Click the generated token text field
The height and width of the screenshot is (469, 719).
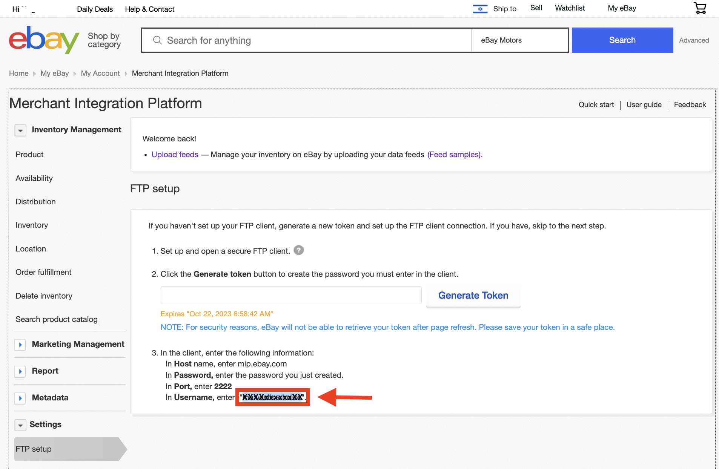(291, 295)
